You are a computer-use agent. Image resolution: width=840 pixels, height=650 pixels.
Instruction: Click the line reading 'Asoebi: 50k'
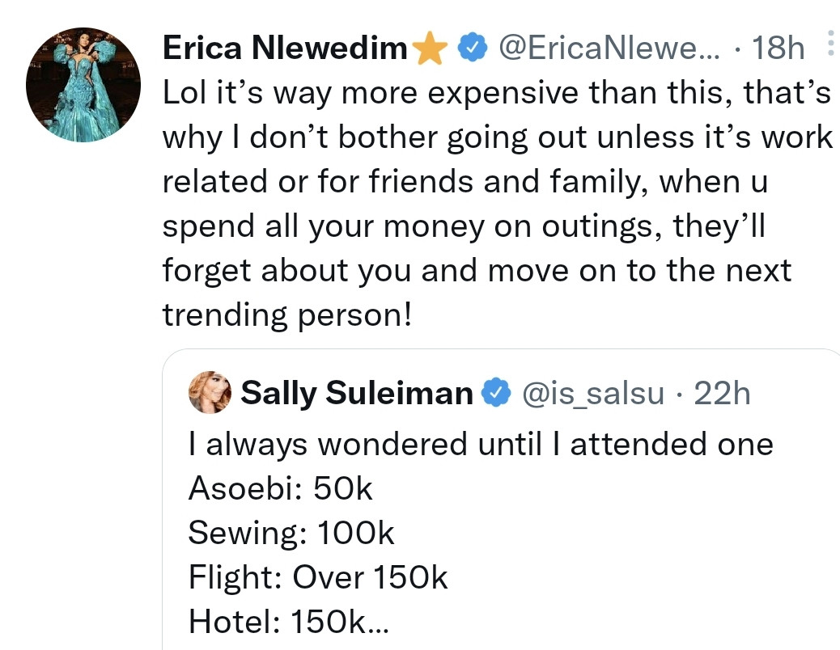(279, 487)
